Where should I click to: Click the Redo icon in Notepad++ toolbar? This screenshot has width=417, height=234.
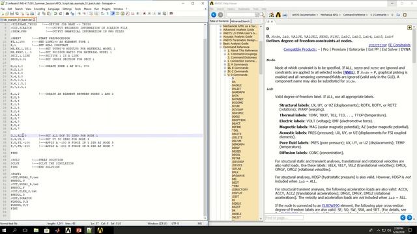(x=61, y=14)
